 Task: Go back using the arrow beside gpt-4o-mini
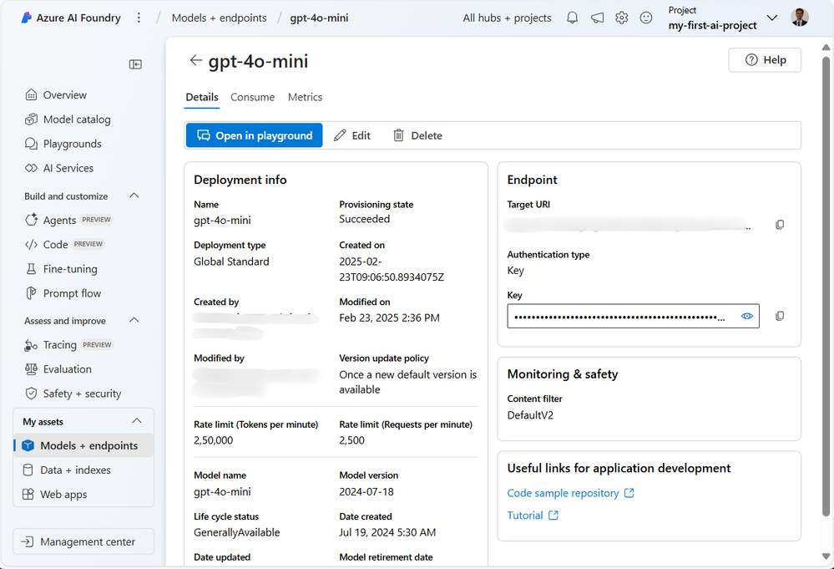(195, 60)
